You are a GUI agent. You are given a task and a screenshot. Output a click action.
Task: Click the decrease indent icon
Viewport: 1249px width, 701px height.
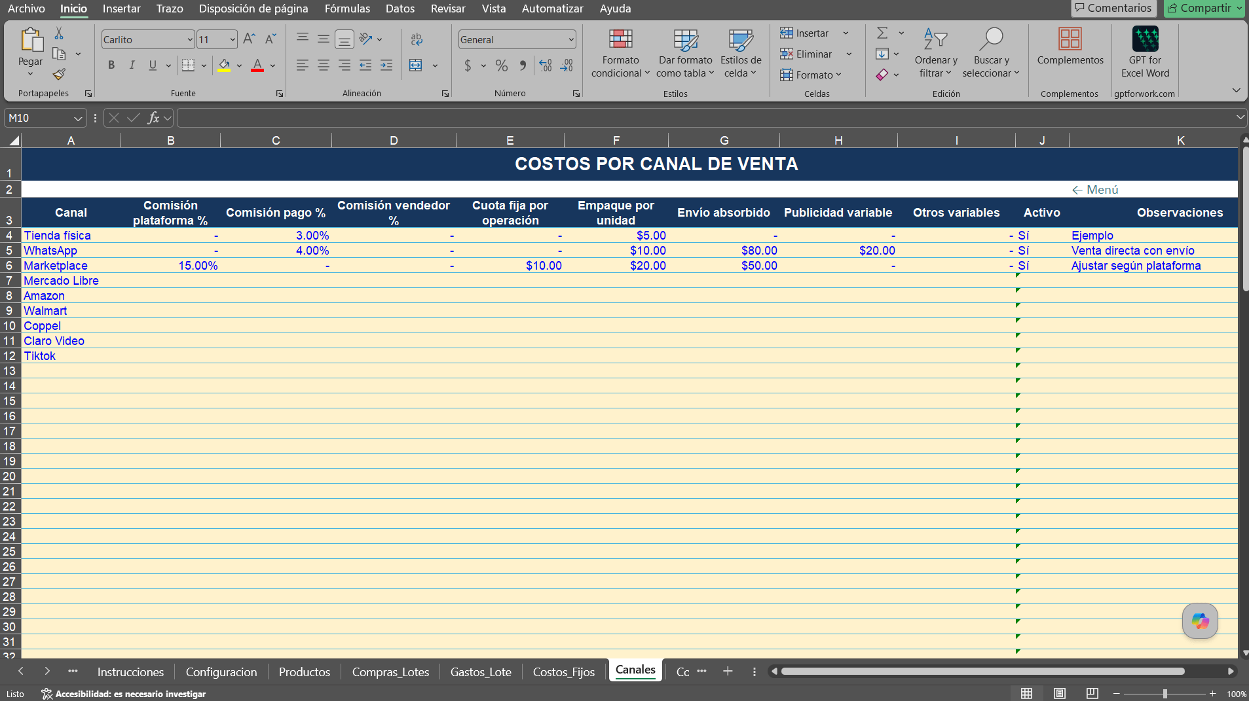tap(365, 65)
